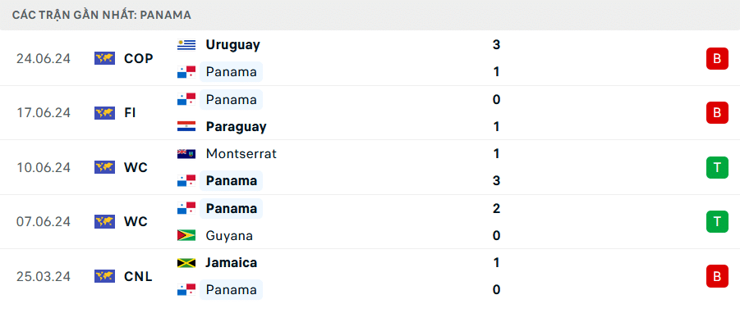Screen dimensions: 740x313
Task: Click red B badge for Jamaica match
Action: (x=717, y=276)
